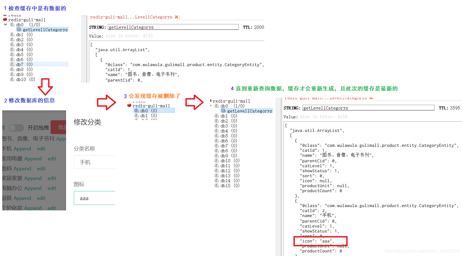Screen dimensions: 462x256
Task: Click Append beside 厨具
Action: [22, 198]
